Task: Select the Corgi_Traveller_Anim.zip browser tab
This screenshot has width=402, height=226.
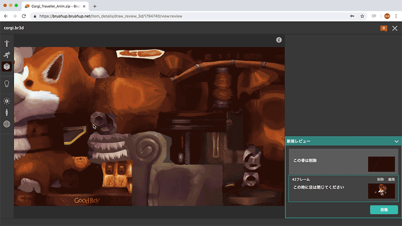Action: 55,6
